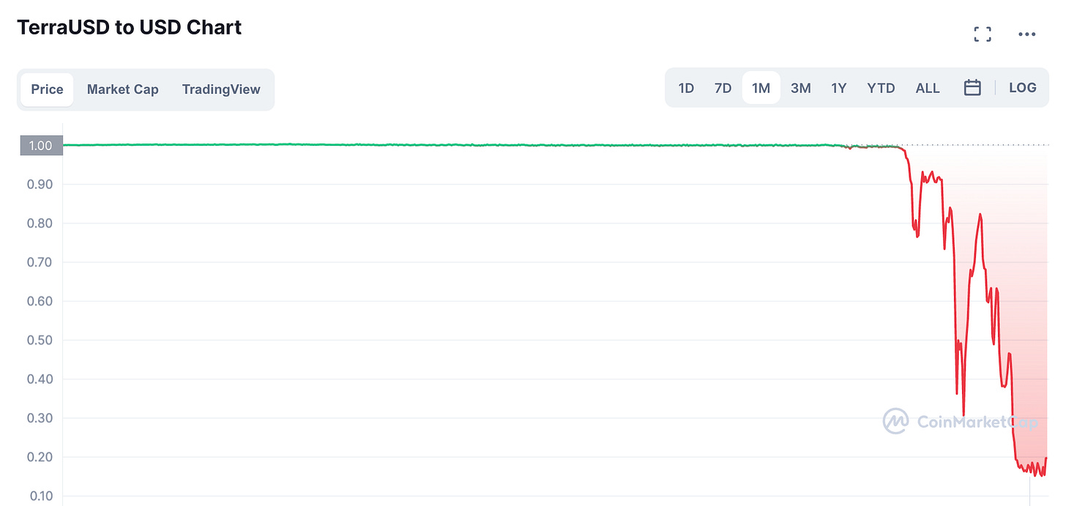This screenshot has width=1066, height=506.
Task: Open fullscreen chart view icon
Action: (x=982, y=34)
